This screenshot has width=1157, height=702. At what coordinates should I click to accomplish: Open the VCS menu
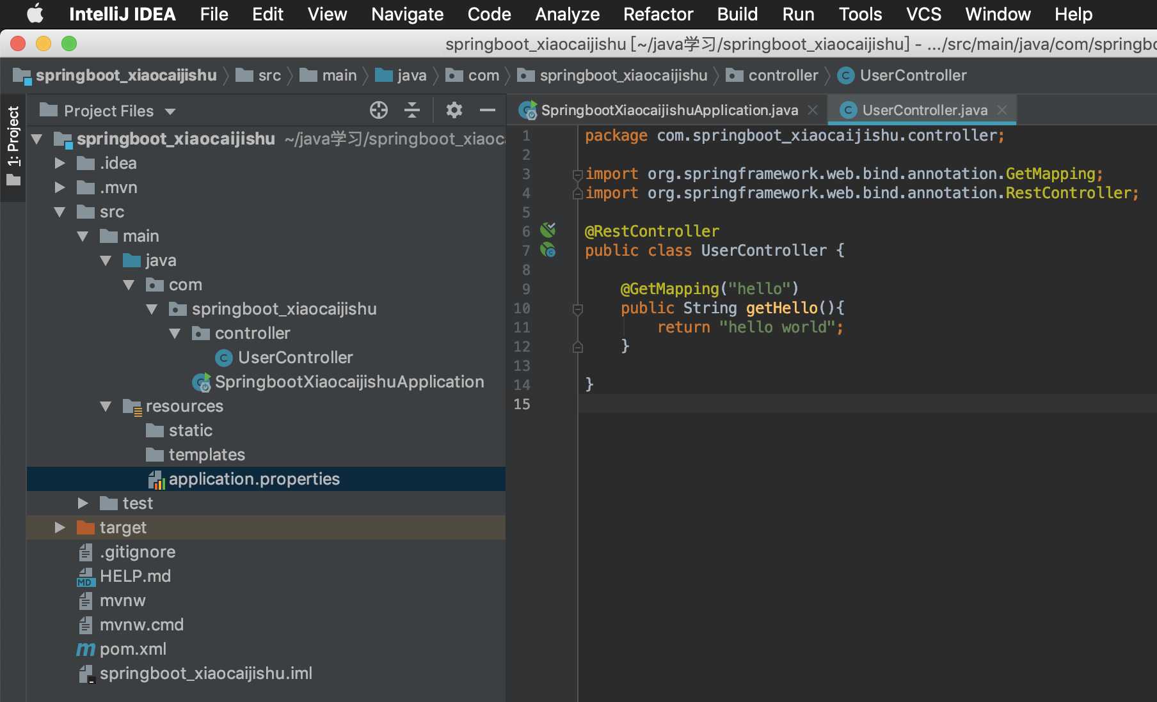pyautogui.click(x=923, y=14)
